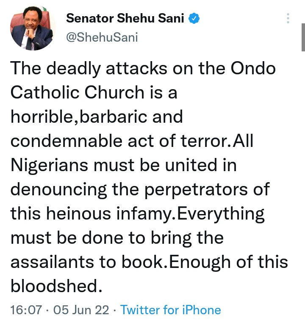Click the @ShehuSani handle
This screenshot has height=324, width=305.
[102, 37]
